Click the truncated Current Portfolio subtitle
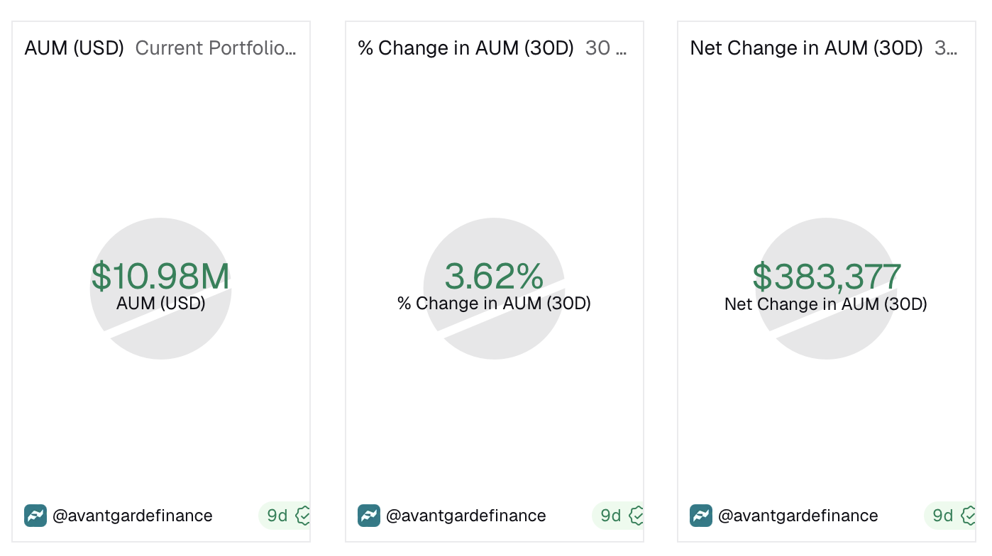Viewport: 992px width, 556px height. [x=215, y=48]
